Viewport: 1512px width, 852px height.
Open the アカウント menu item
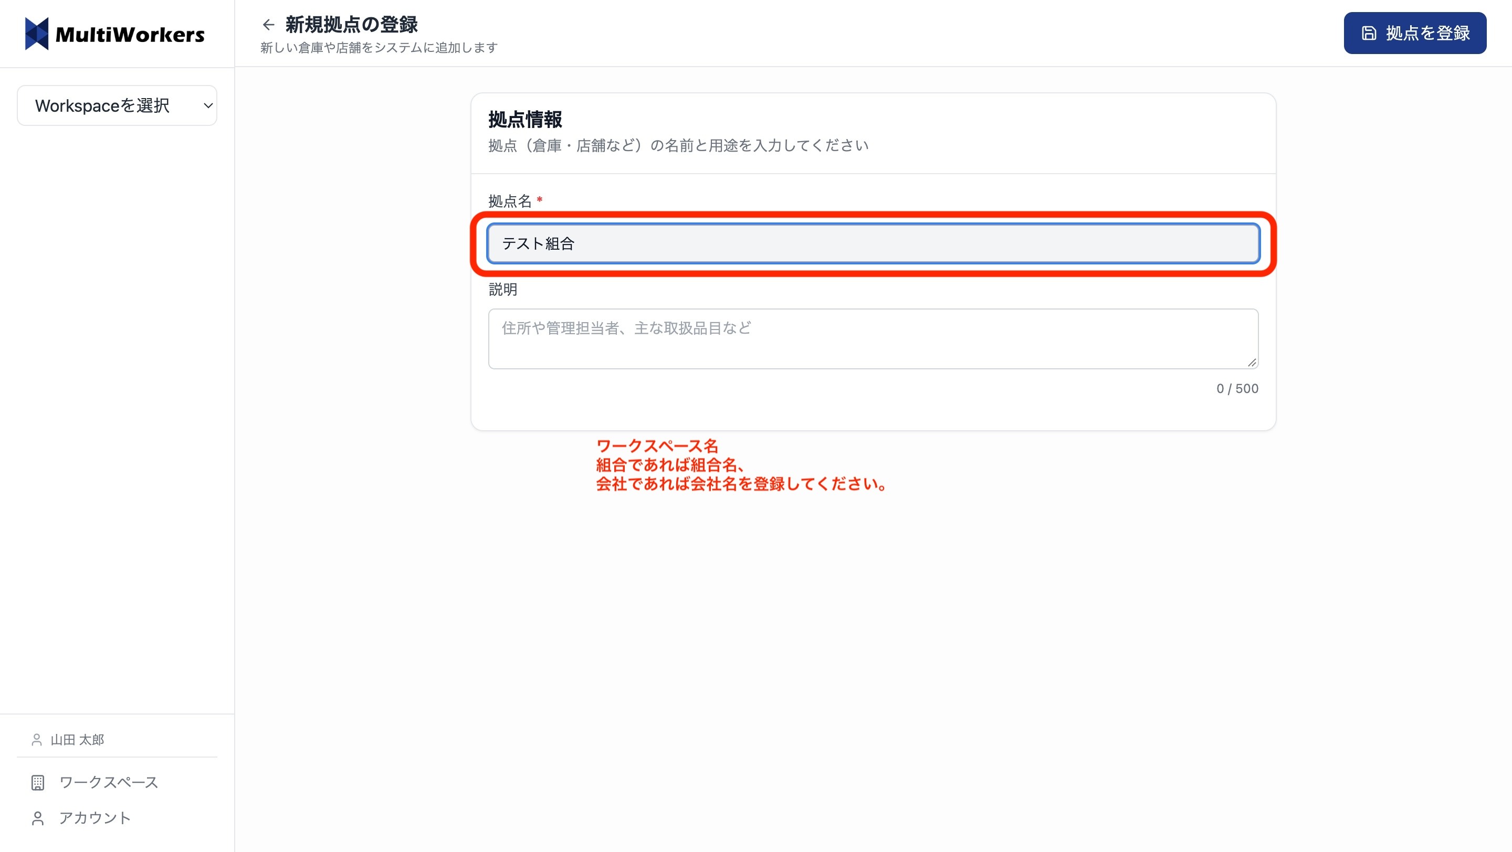117,818
